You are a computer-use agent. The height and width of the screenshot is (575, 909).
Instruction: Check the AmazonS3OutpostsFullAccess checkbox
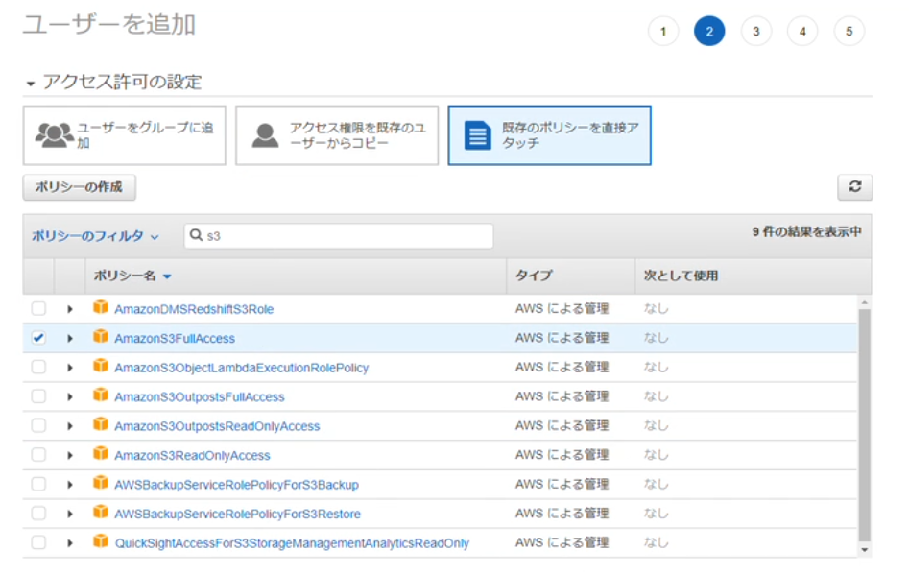[x=38, y=395]
